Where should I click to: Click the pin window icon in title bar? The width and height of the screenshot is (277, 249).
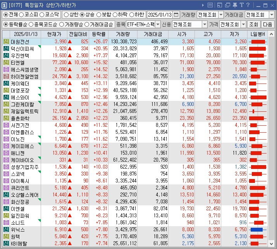(x=235, y=5)
